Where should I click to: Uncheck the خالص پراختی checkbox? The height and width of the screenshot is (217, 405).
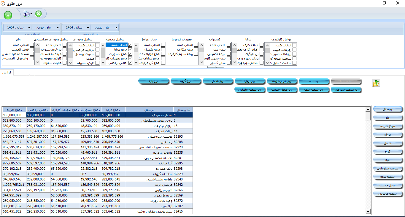[x=130, y=63]
